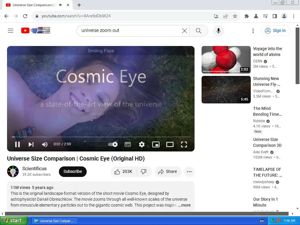Click the taskbar clock 7:46 AM
This screenshot has width=300, height=225.
click(289, 221)
